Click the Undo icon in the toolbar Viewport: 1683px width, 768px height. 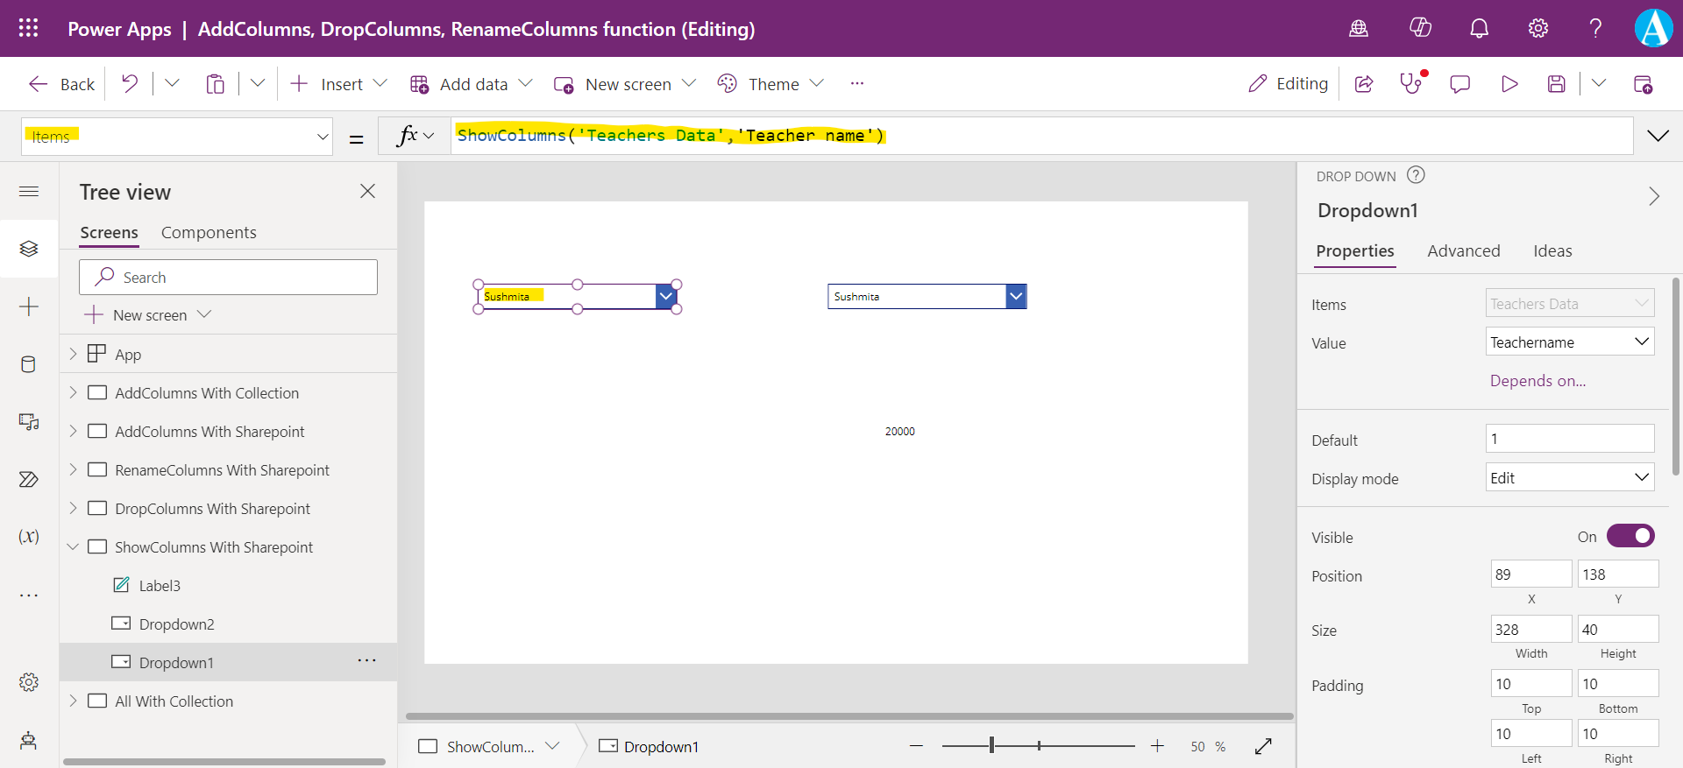click(130, 84)
